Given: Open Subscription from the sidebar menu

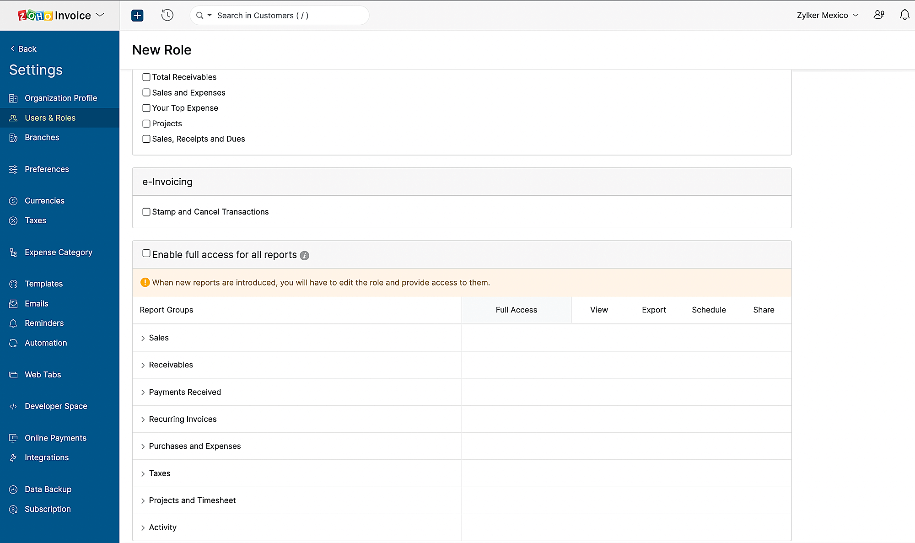Looking at the screenshot, I should pyautogui.click(x=47, y=509).
